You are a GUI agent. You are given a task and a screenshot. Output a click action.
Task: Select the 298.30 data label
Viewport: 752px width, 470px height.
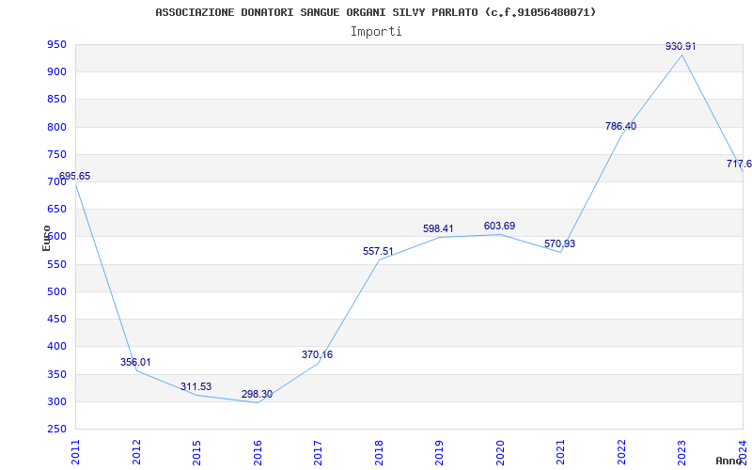pos(257,394)
